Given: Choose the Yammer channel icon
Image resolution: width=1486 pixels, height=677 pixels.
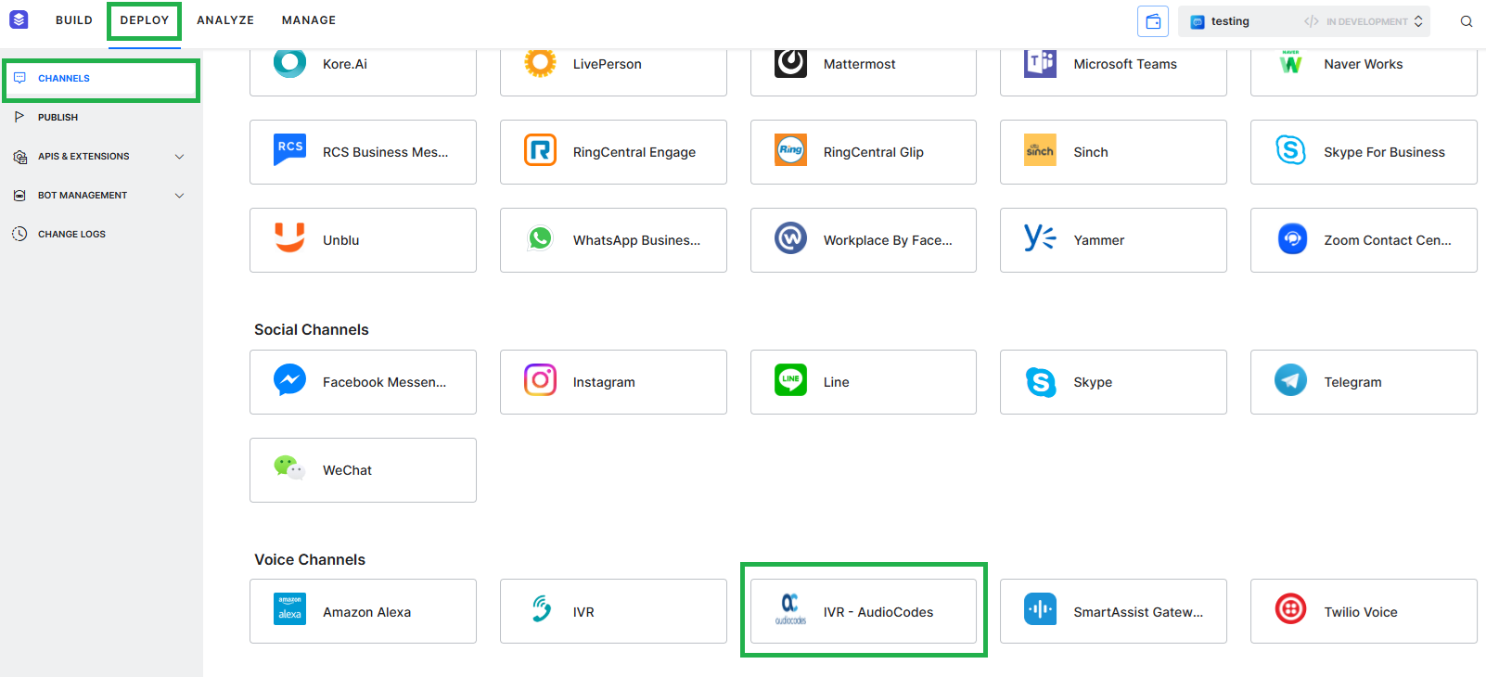Looking at the screenshot, I should click(1040, 238).
